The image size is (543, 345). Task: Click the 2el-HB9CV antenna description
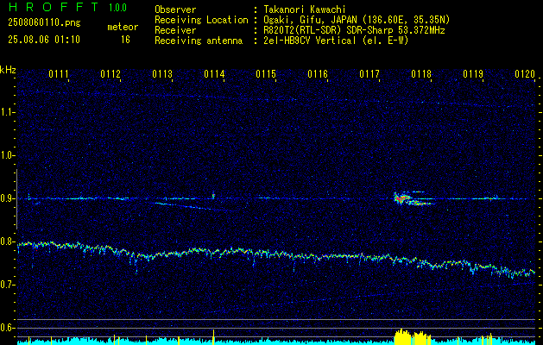click(336, 41)
